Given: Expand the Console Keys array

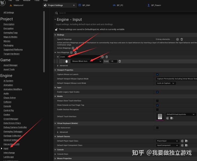Looking at the screenshot, I should [55, 154].
